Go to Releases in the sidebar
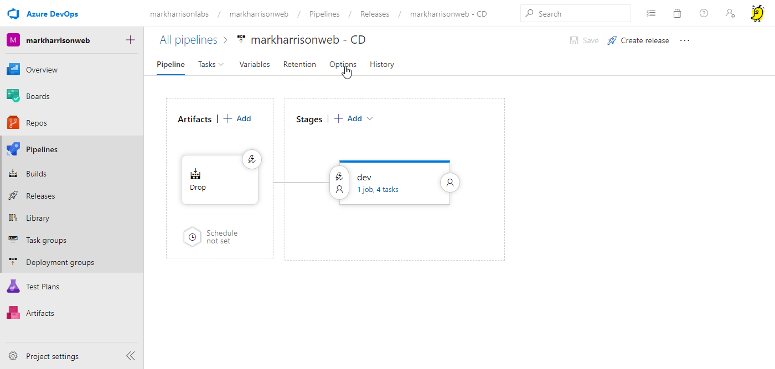This screenshot has width=775, height=369. click(40, 196)
